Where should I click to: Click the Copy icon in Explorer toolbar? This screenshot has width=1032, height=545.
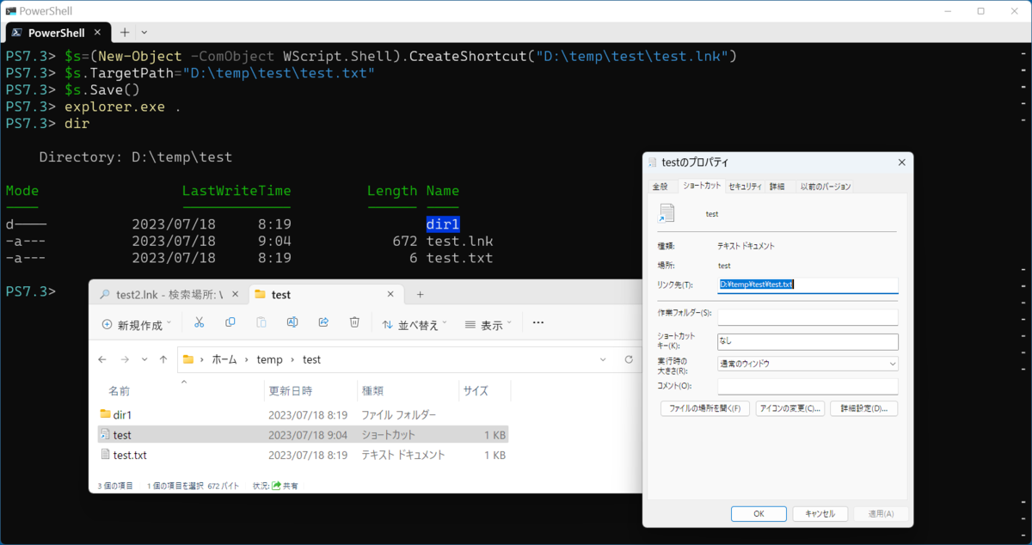(x=230, y=322)
